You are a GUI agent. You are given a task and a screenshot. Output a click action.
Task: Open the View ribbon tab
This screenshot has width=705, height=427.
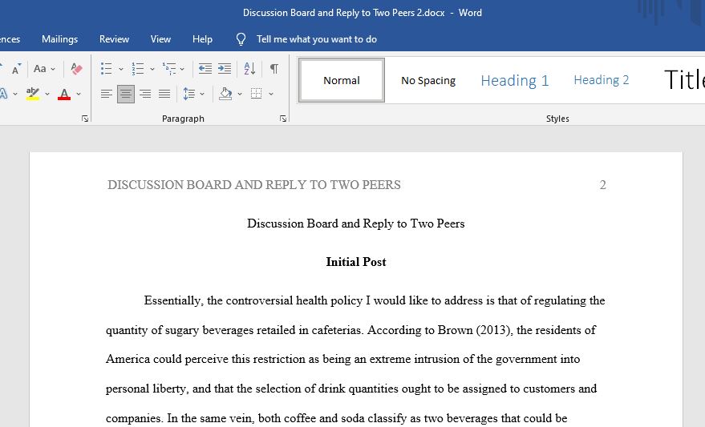[x=160, y=39]
